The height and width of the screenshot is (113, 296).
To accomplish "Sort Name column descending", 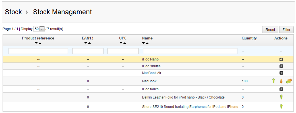I will [x=144, y=43].
